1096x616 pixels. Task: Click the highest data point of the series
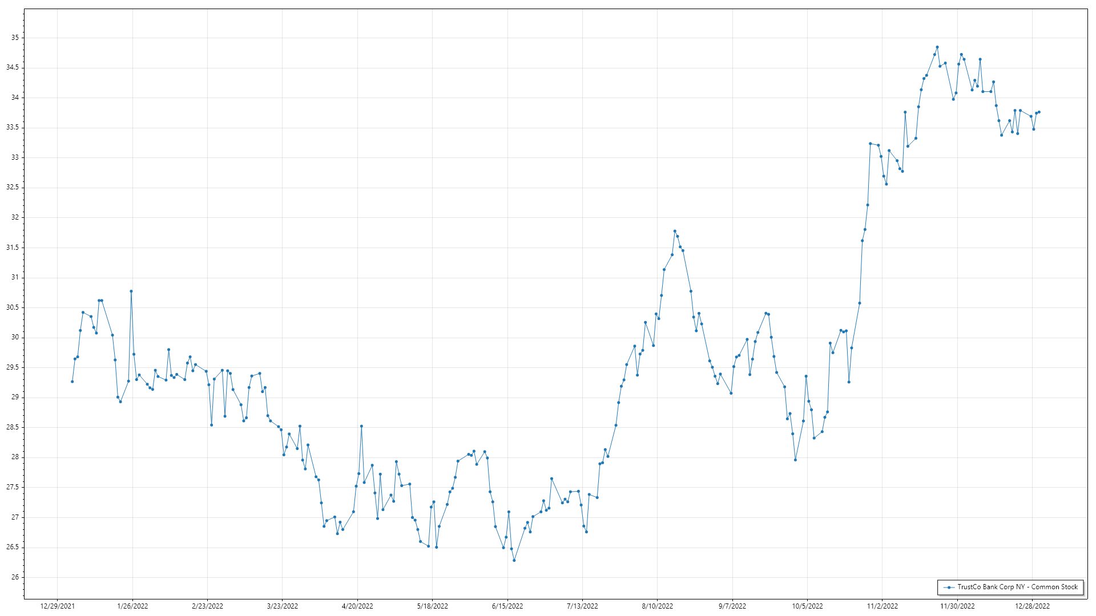pyautogui.click(x=937, y=47)
